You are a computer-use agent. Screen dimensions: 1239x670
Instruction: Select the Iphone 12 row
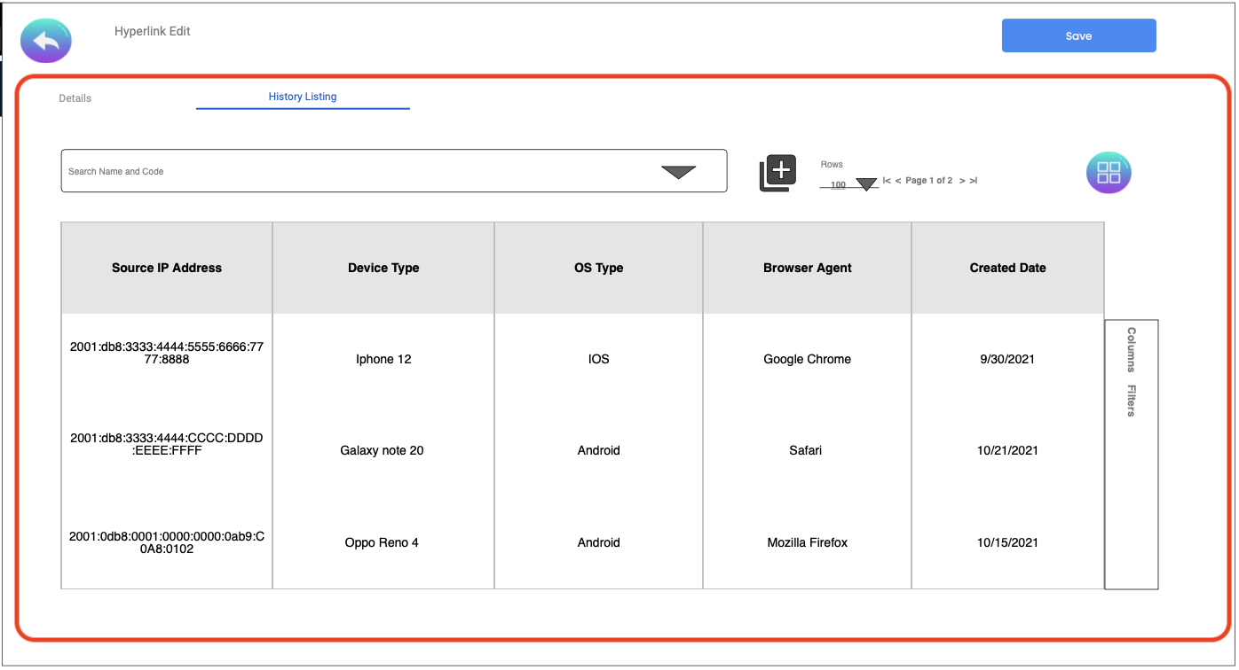point(383,359)
